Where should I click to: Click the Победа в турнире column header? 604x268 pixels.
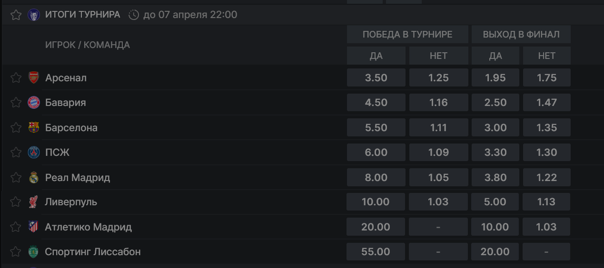pyautogui.click(x=407, y=34)
